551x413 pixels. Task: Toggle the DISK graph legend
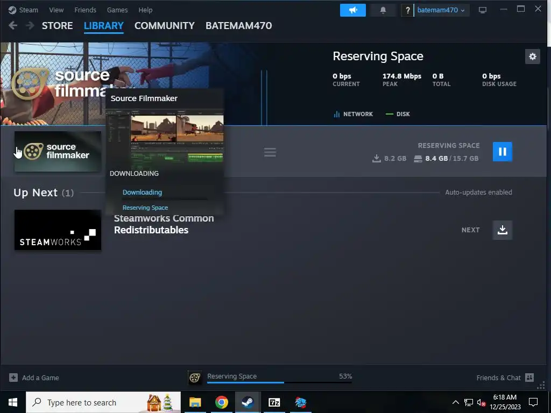(x=398, y=114)
